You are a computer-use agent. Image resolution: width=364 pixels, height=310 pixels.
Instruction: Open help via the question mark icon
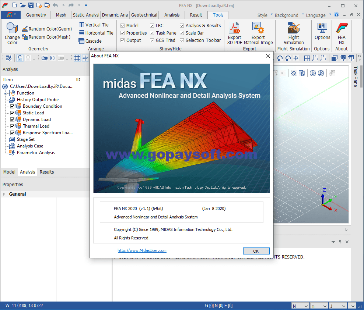(336, 15)
